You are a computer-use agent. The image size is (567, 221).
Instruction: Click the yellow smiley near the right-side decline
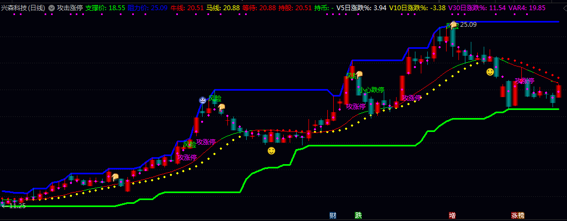pos(490,72)
